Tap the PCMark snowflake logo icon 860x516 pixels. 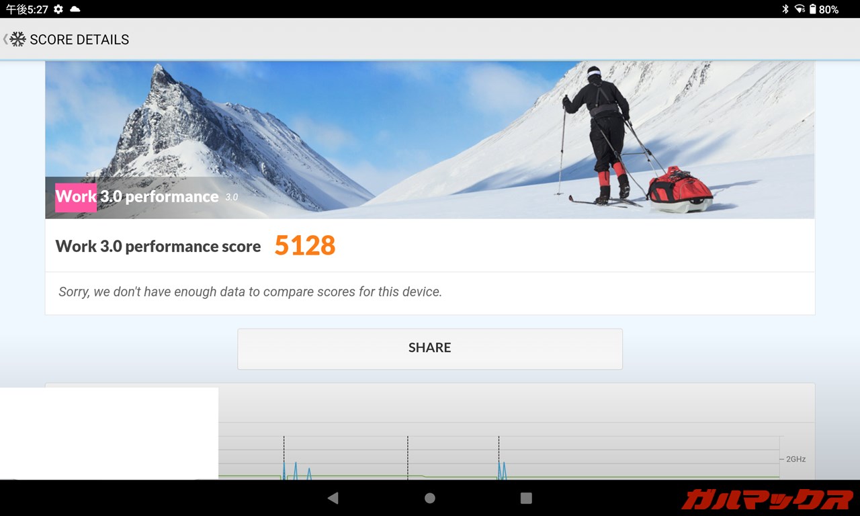point(19,39)
